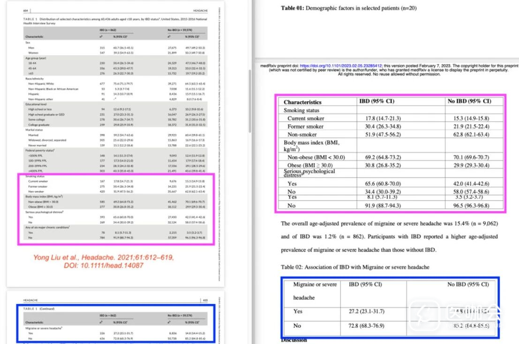
Task: Click the 'Discussion' heading at bottom of right page
Action: pos(293,340)
